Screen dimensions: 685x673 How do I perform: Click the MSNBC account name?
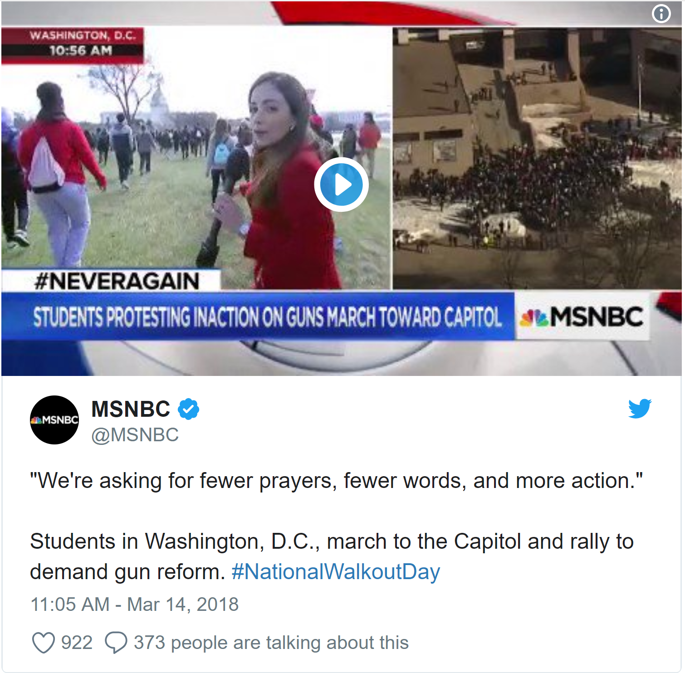point(131,409)
